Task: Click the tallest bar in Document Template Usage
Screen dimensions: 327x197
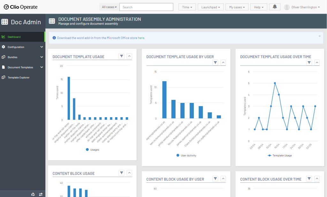Action: (69, 98)
